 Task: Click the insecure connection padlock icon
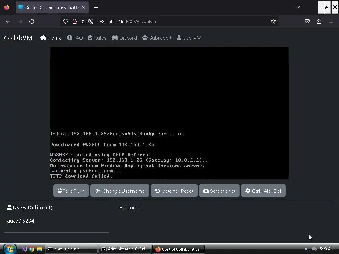75,21
